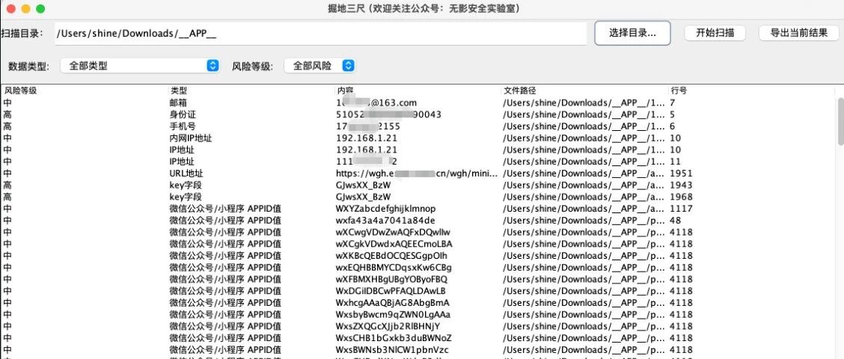Viewport: 844px width, 359px height.
Task: Select the WxsBWNsb3NlCW1pbnVzc value
Action: click(x=392, y=350)
